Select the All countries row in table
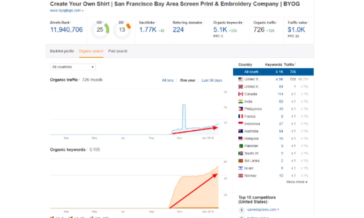The height and width of the screenshot is (218, 364). (x=273, y=72)
